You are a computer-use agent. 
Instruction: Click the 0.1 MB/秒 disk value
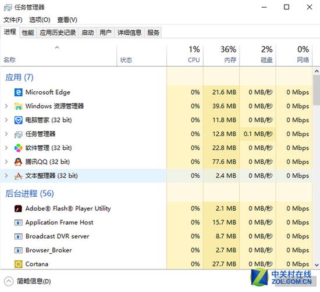pyautogui.click(x=258, y=134)
